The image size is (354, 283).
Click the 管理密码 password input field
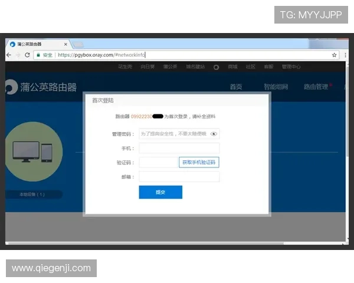pos(179,134)
